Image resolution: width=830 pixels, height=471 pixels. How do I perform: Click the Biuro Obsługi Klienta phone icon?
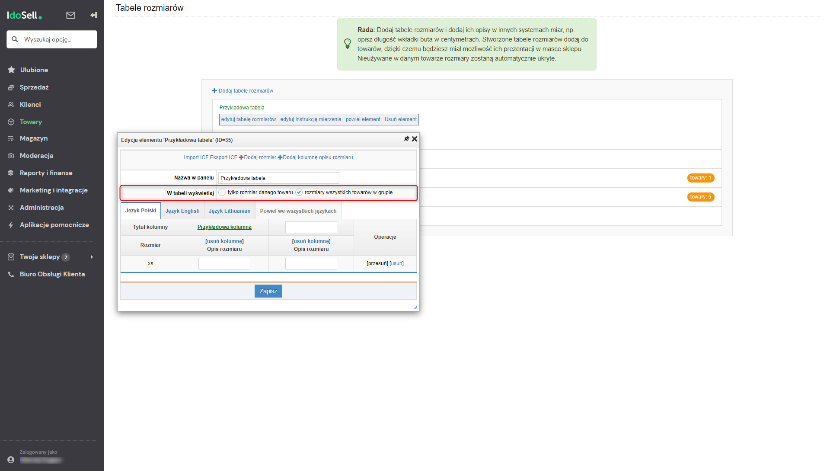pos(11,274)
